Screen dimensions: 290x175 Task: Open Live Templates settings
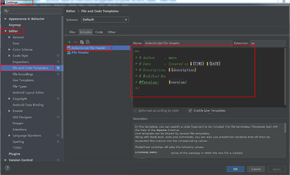pos(23,80)
